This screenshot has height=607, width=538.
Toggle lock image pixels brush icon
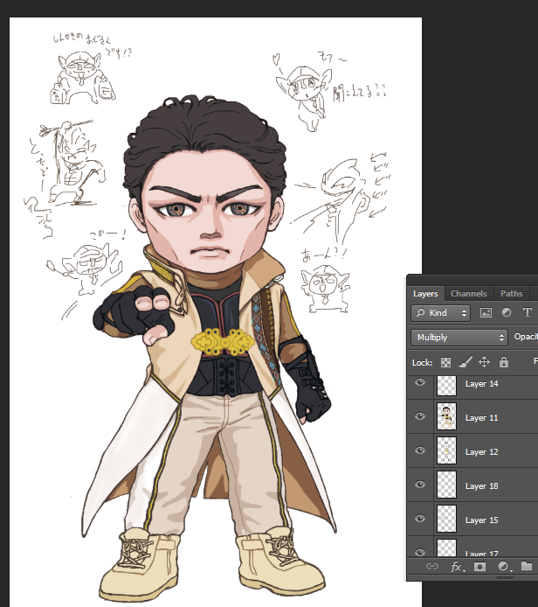[466, 362]
